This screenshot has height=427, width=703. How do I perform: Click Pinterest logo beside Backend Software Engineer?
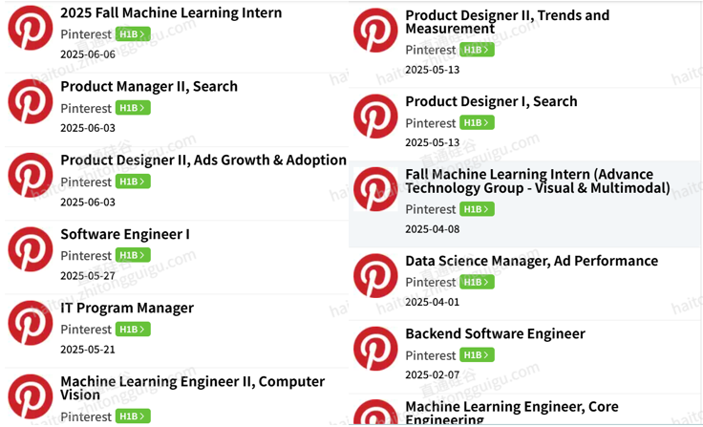(x=375, y=349)
